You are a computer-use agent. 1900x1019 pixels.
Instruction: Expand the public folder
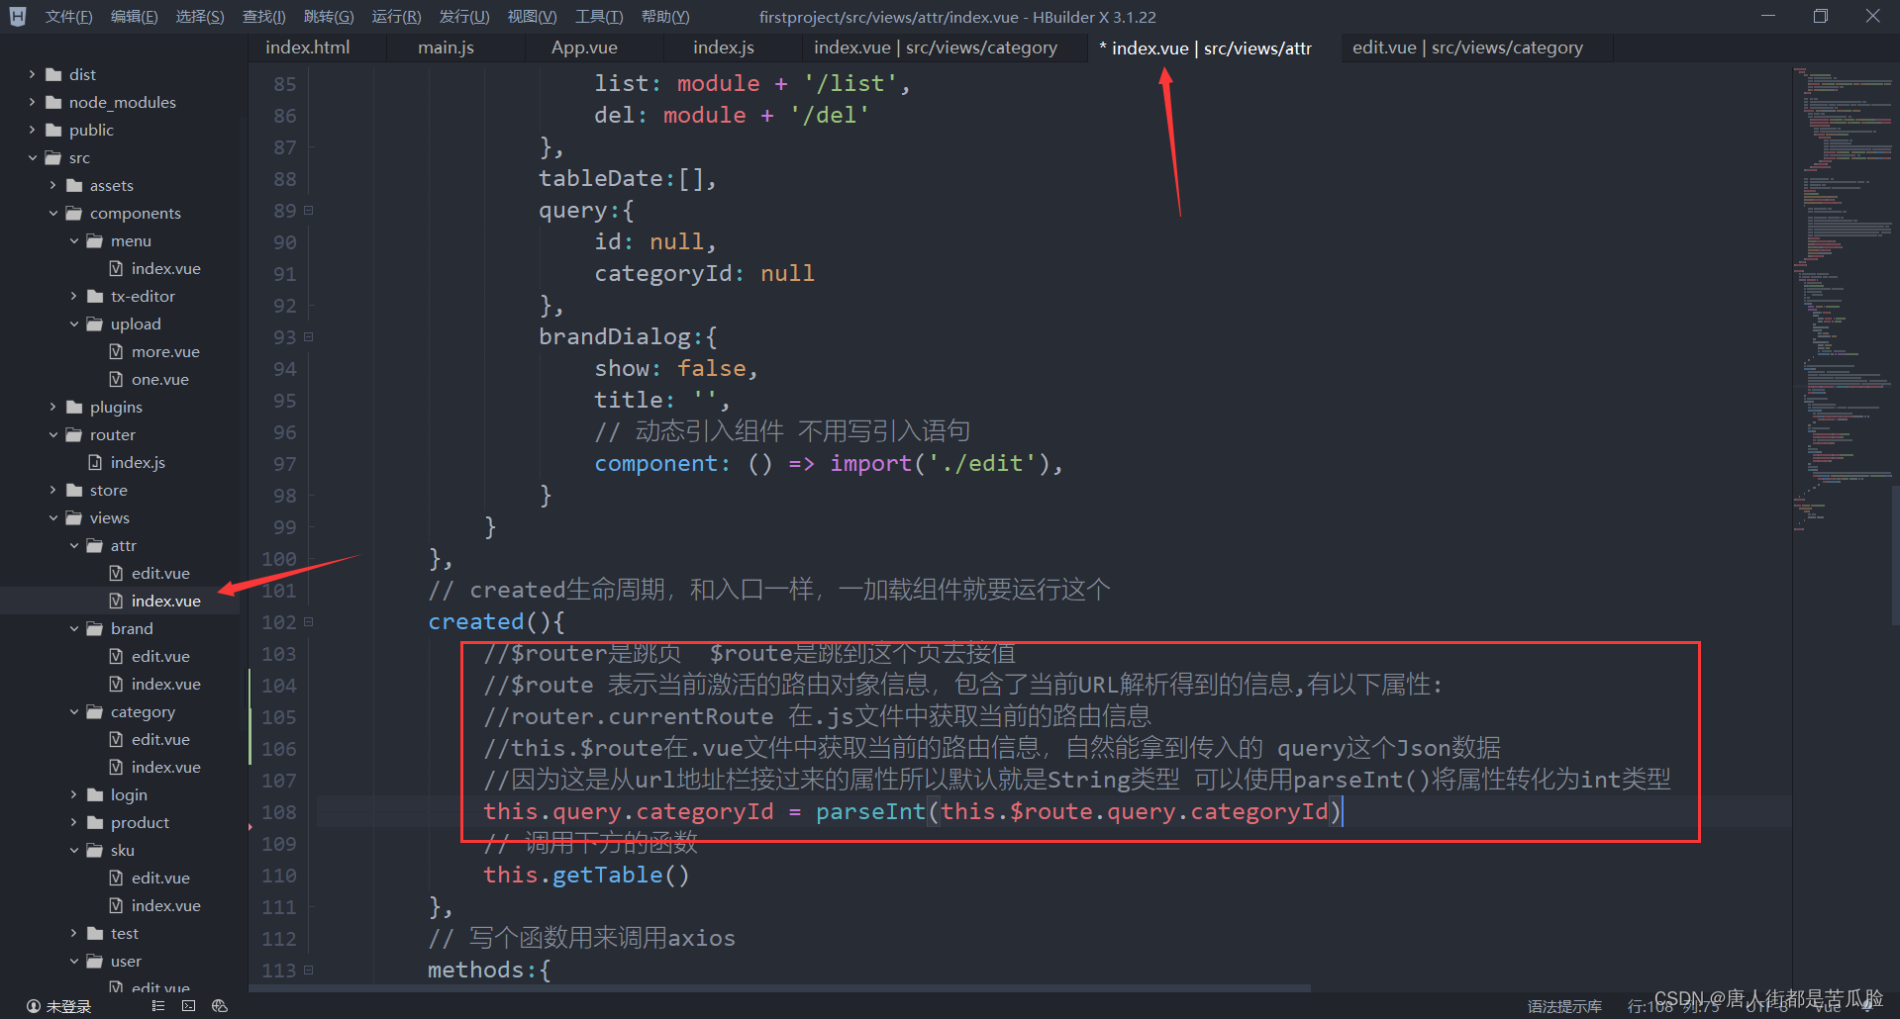click(32, 130)
